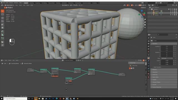The width and height of the screenshot is (178, 100).
Task: Expand the Delta Transform subpanel
Action: click(x=157, y=67)
